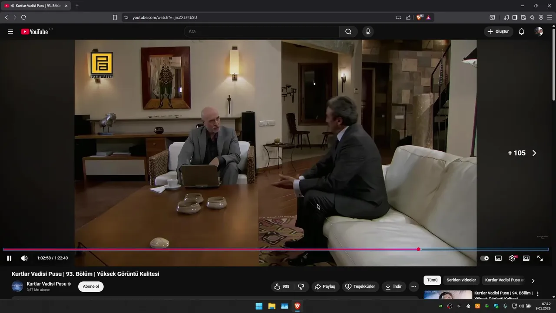The height and width of the screenshot is (313, 556).
Task: Open options for the 94. Bölüm suggestion
Action: tap(538, 294)
